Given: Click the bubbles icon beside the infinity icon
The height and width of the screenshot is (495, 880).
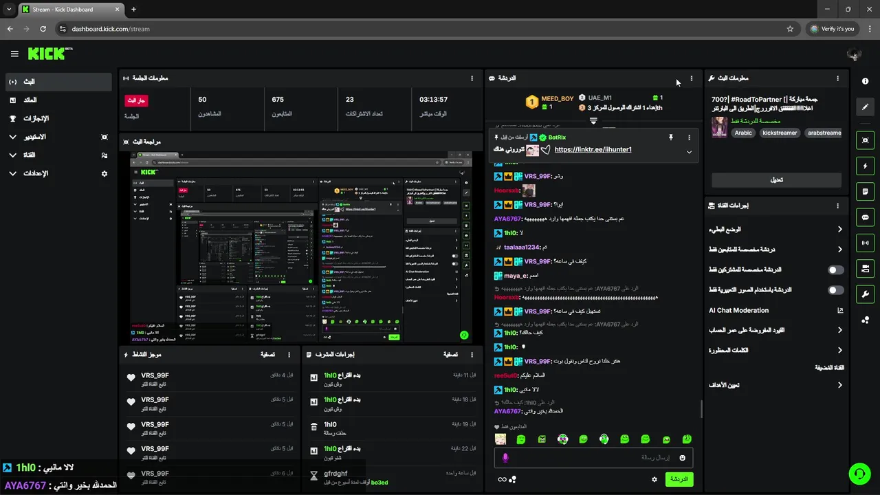Looking at the screenshot, I should point(512,479).
